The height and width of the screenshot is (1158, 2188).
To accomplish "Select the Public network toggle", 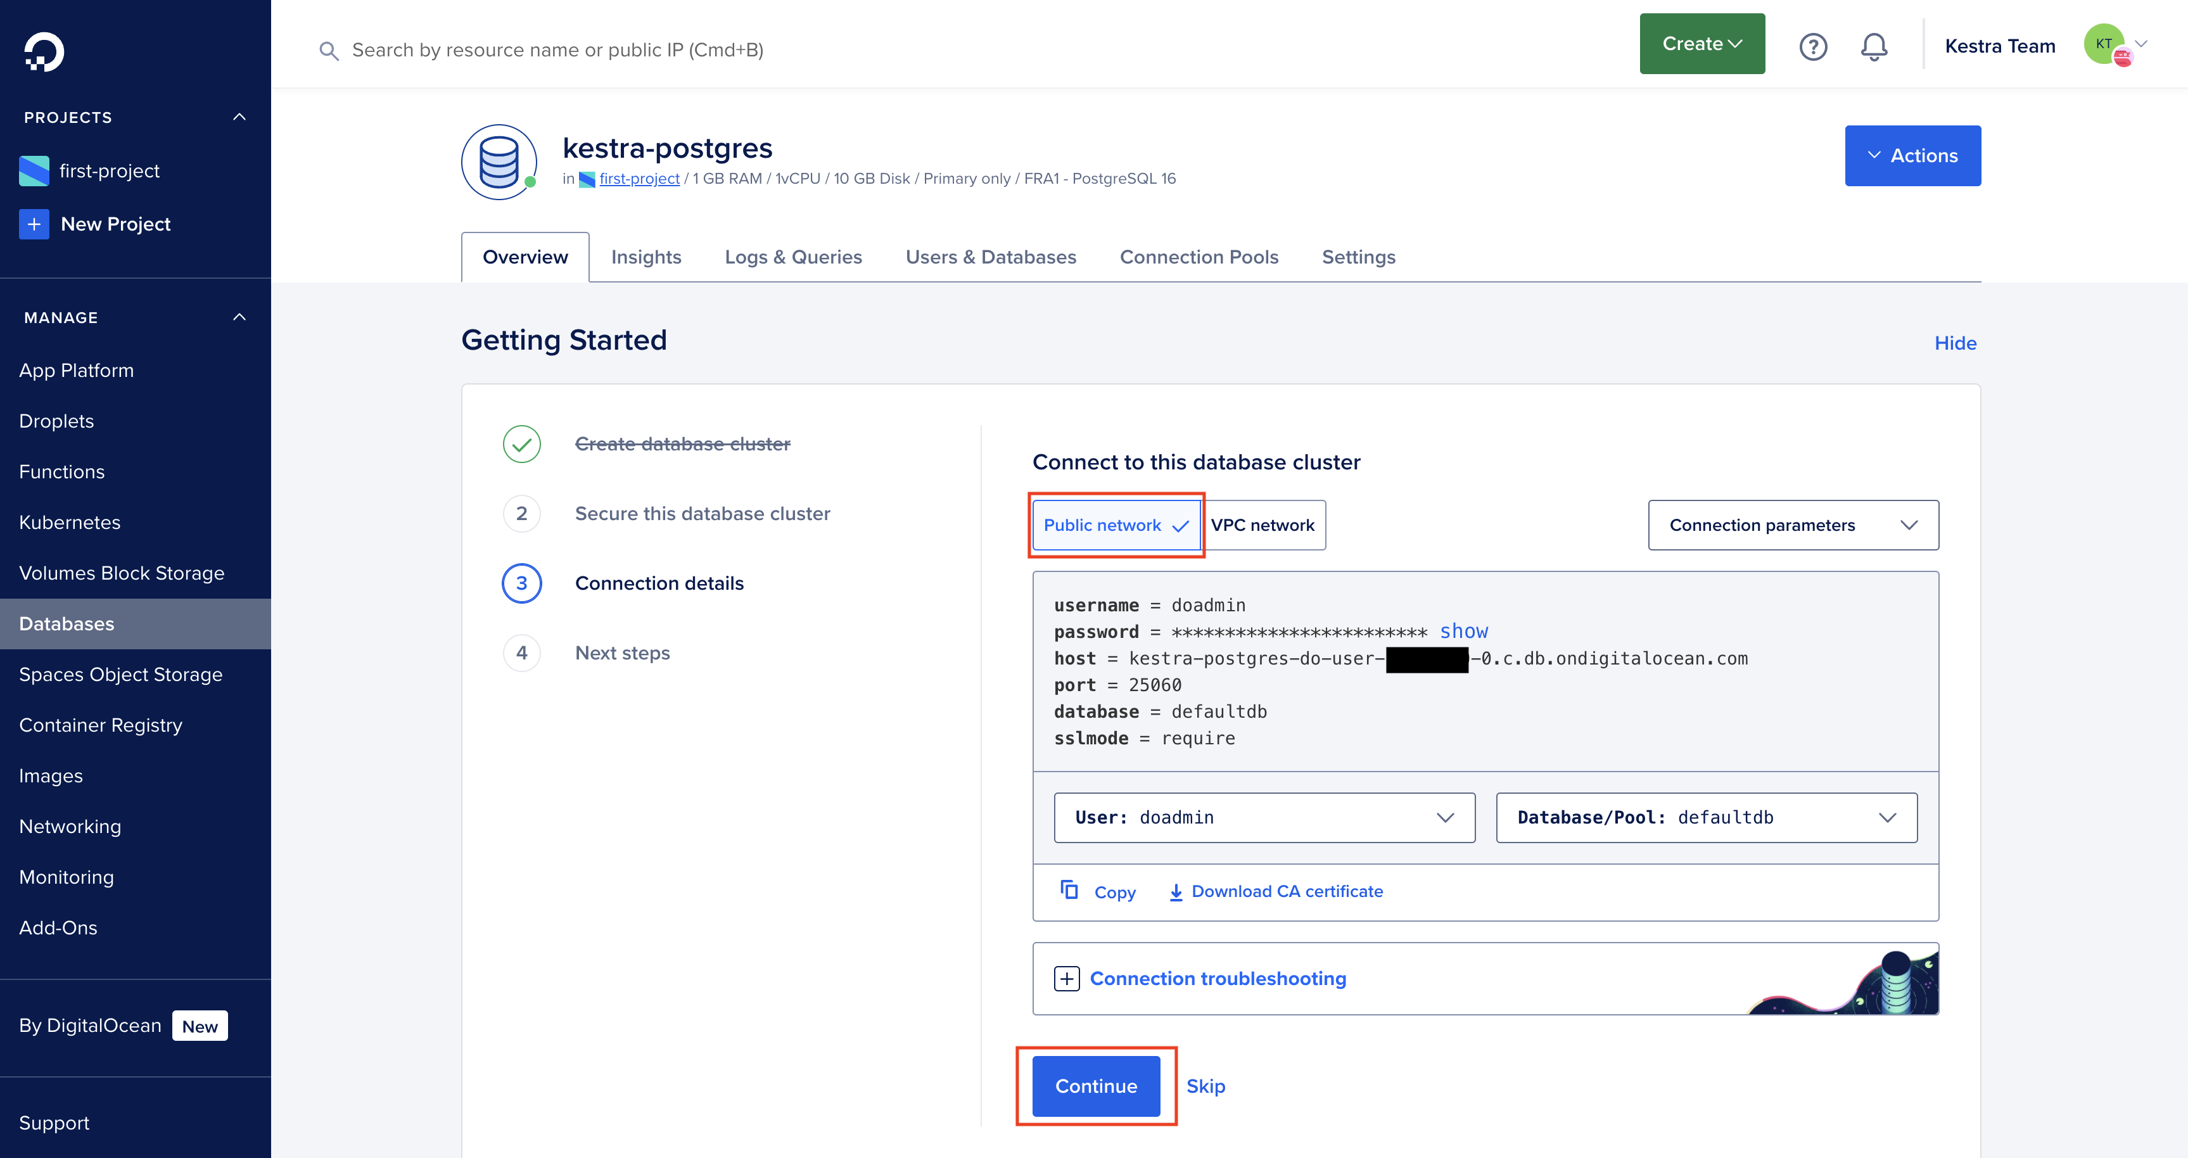I will coord(1116,525).
